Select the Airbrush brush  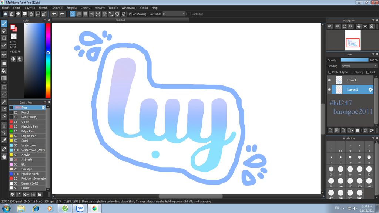pyautogui.click(x=27, y=160)
